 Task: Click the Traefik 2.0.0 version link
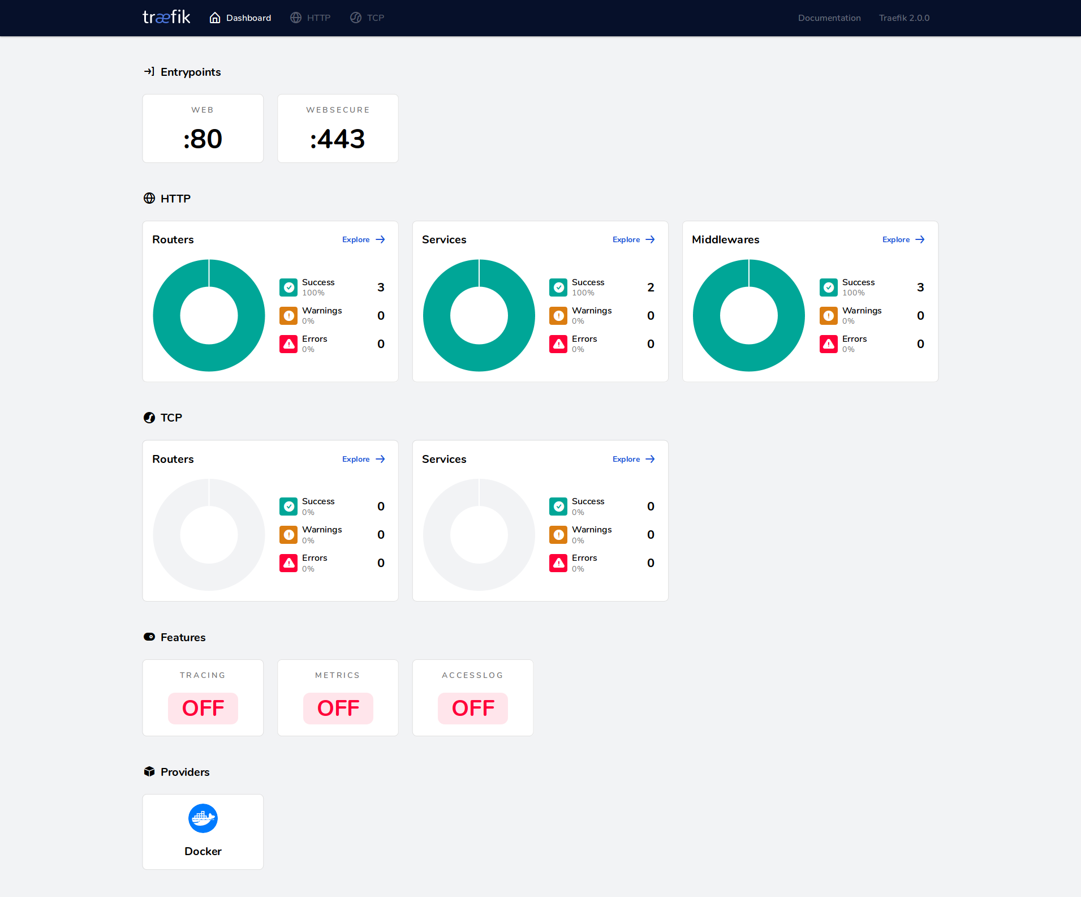click(x=904, y=18)
